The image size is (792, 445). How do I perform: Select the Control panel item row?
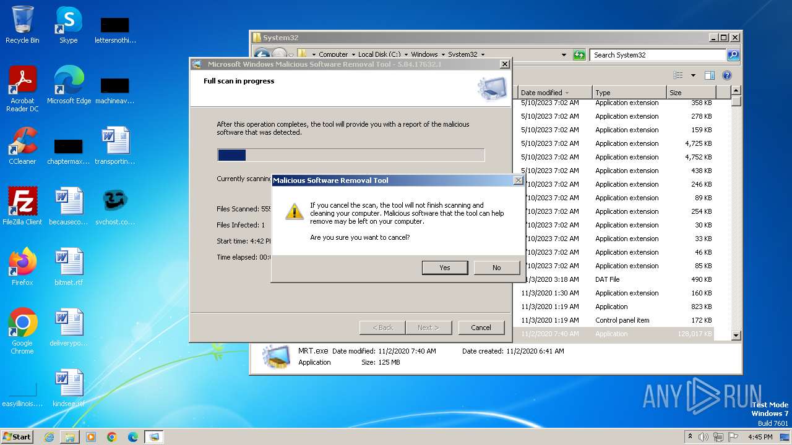(x=616, y=320)
